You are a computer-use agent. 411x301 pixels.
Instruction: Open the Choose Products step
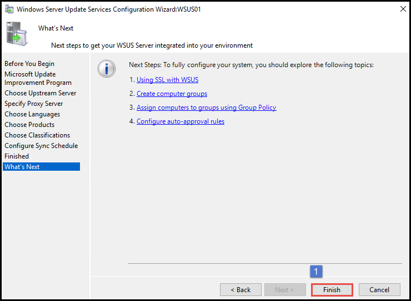point(29,125)
